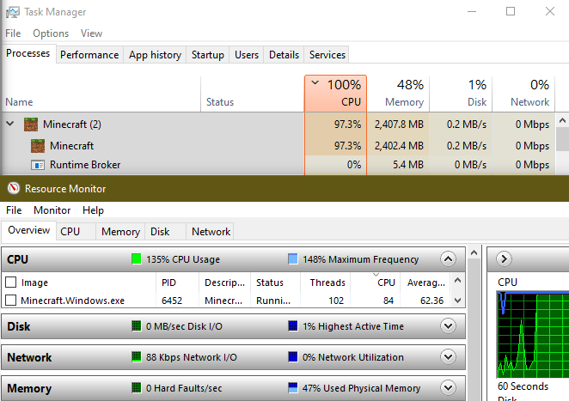Open the Network tab in Resource Monitor
Image resolution: width=569 pixels, height=401 pixels.
[211, 231]
